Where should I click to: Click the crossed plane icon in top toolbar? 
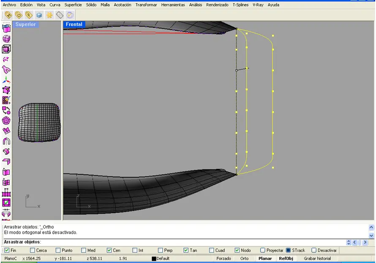(60, 15)
